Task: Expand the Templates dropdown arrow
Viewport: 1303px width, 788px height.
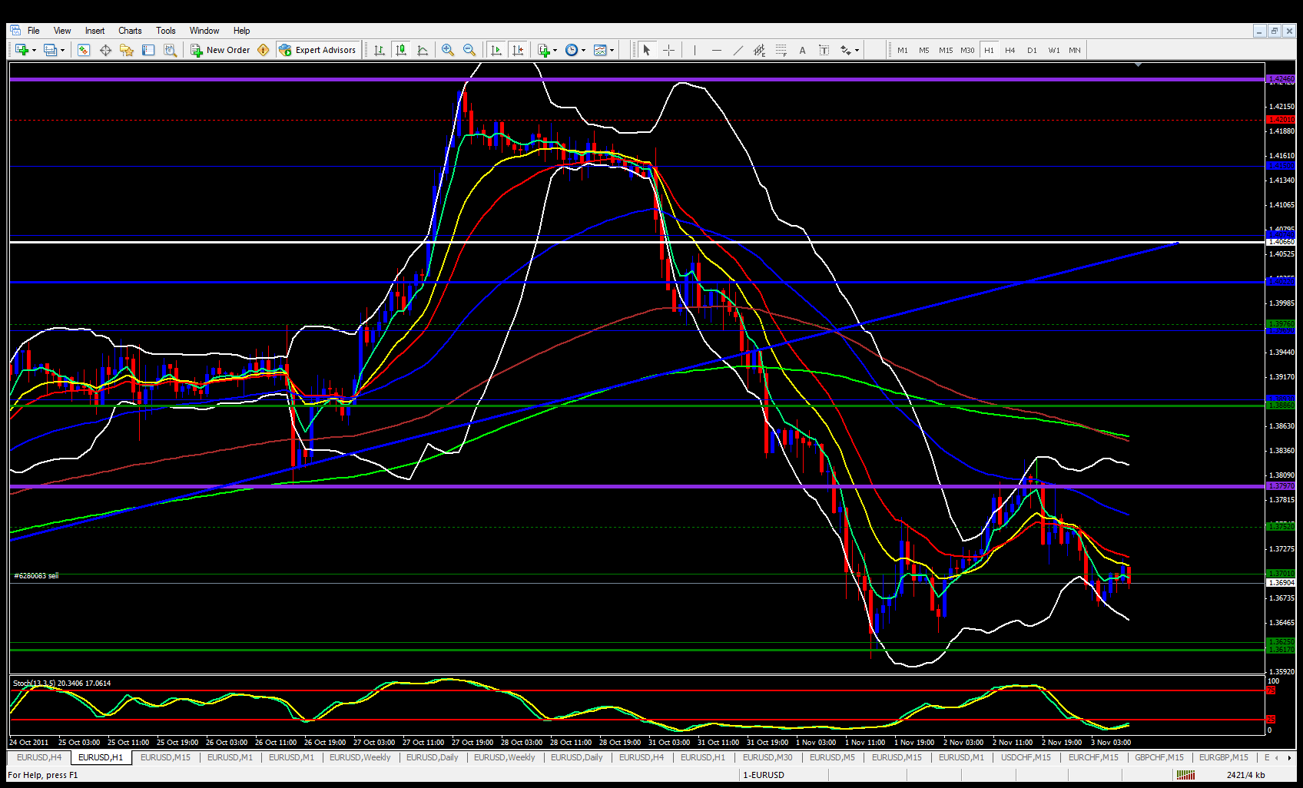Action: pyautogui.click(x=612, y=50)
